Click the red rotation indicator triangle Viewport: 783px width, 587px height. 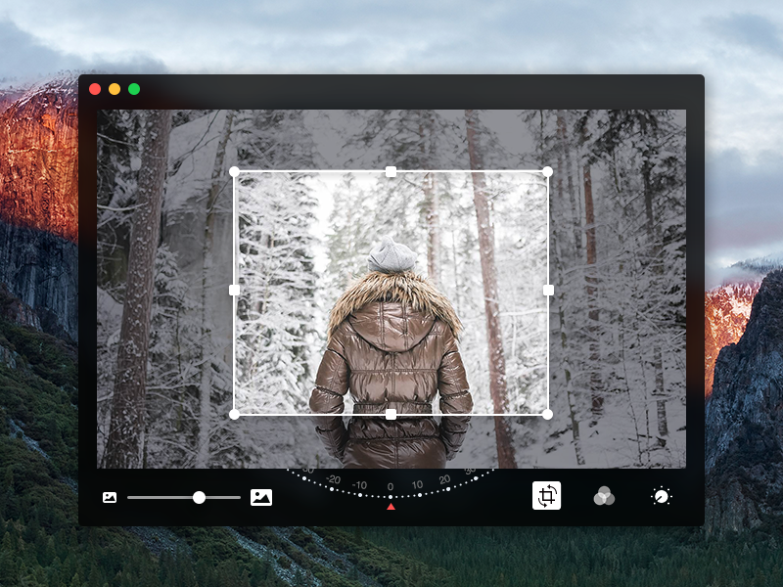391,506
